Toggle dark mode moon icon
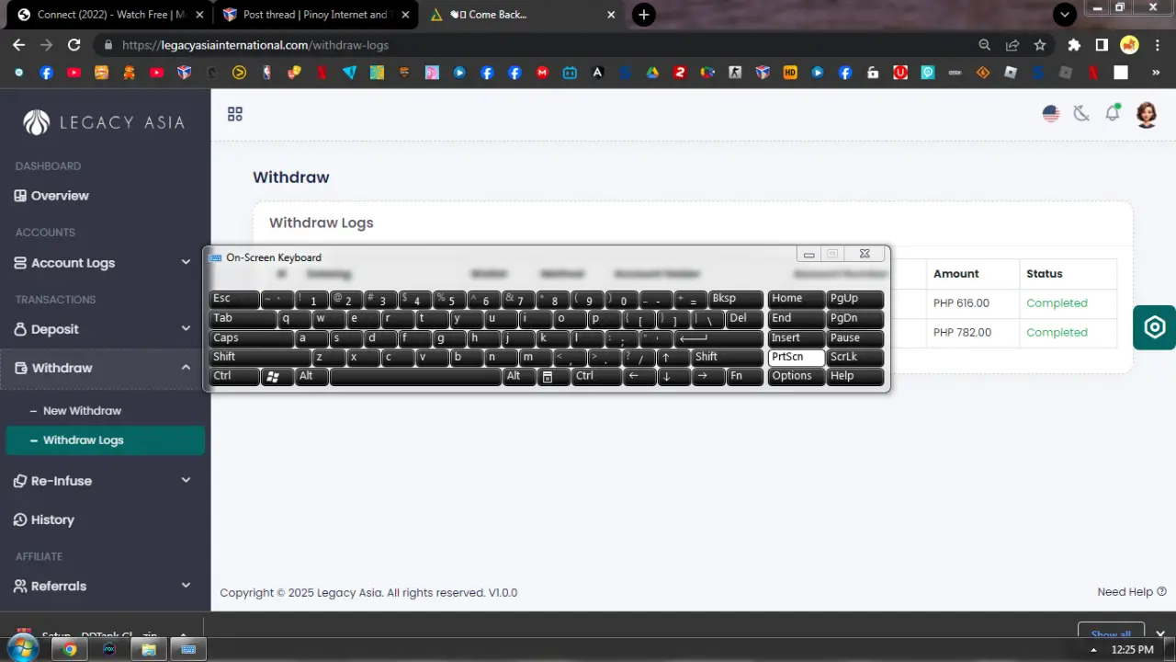Image resolution: width=1176 pixels, height=662 pixels. (x=1081, y=114)
